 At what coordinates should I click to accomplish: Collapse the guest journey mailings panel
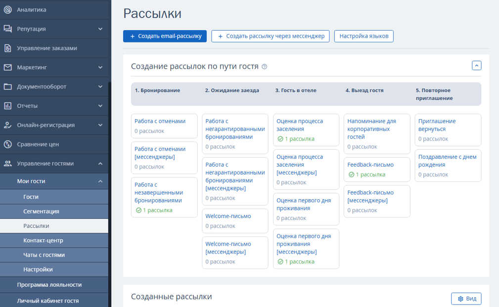tap(476, 65)
